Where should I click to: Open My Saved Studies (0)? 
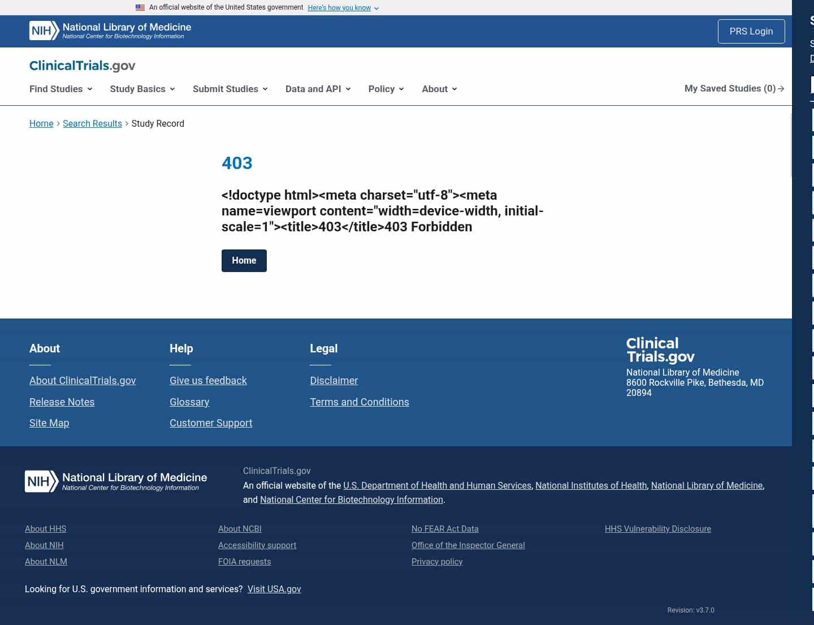coord(734,88)
